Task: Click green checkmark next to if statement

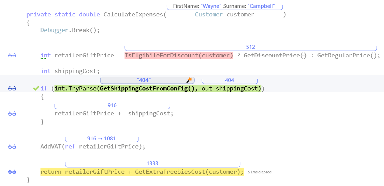Action: coord(36,88)
